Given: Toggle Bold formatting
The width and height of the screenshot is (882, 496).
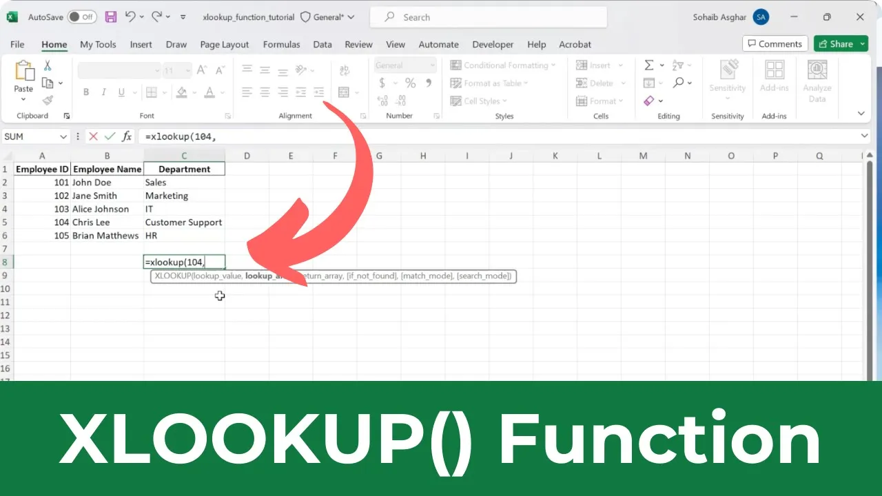Looking at the screenshot, I should coord(86,92).
